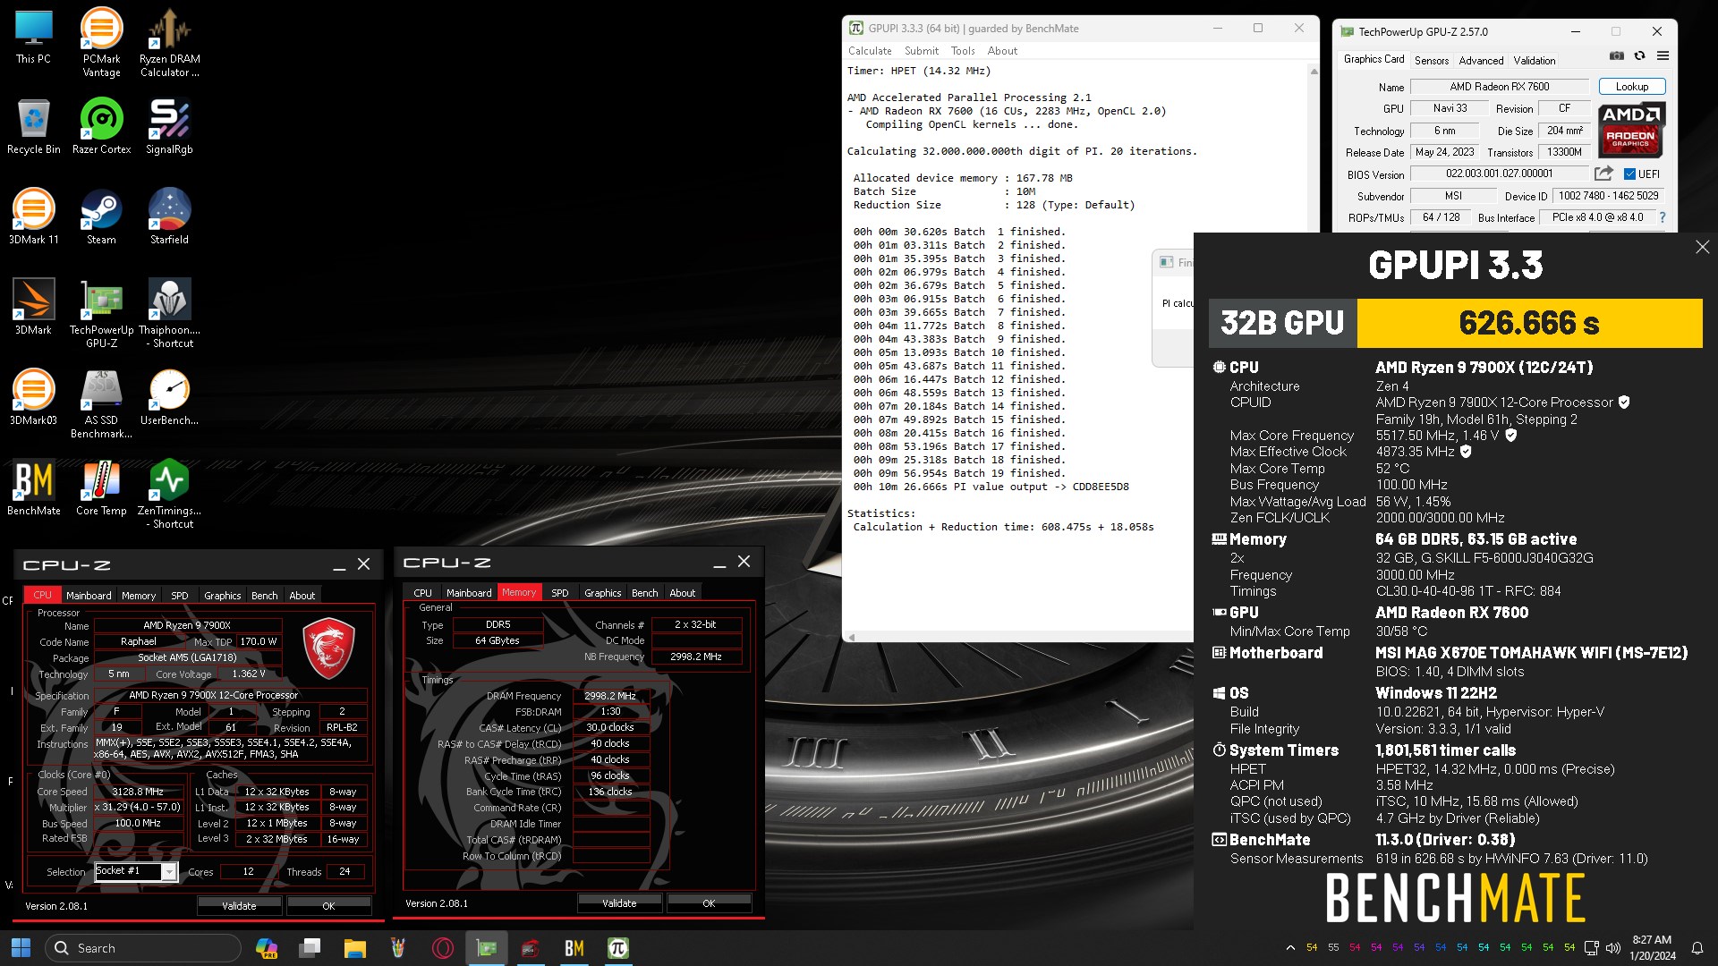Open UserBenchmark desktop icon
The width and height of the screenshot is (1718, 966).
point(169,398)
